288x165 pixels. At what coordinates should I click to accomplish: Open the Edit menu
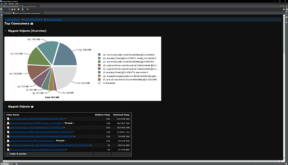[6, 4]
